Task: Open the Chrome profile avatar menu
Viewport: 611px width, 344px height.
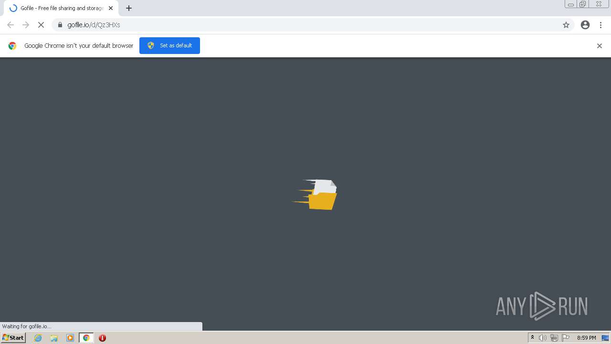Action: tap(585, 25)
